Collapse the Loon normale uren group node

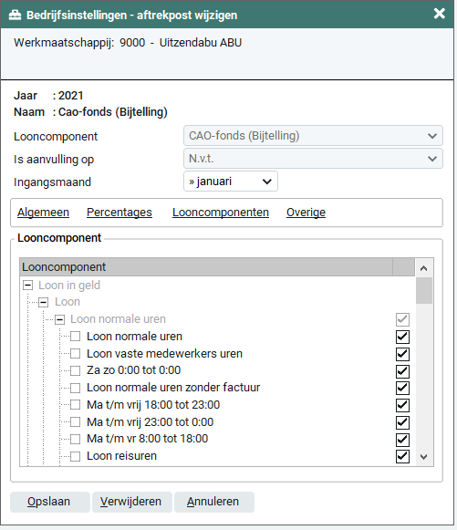point(60,319)
